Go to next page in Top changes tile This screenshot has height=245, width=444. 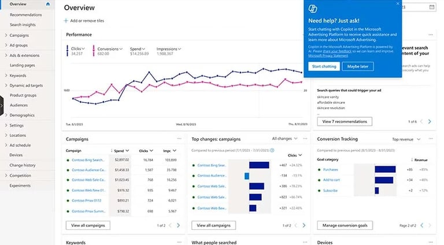304,225
